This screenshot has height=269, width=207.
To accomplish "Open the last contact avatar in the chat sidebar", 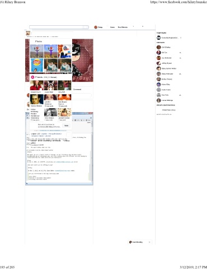I will (x=159, y=100).
